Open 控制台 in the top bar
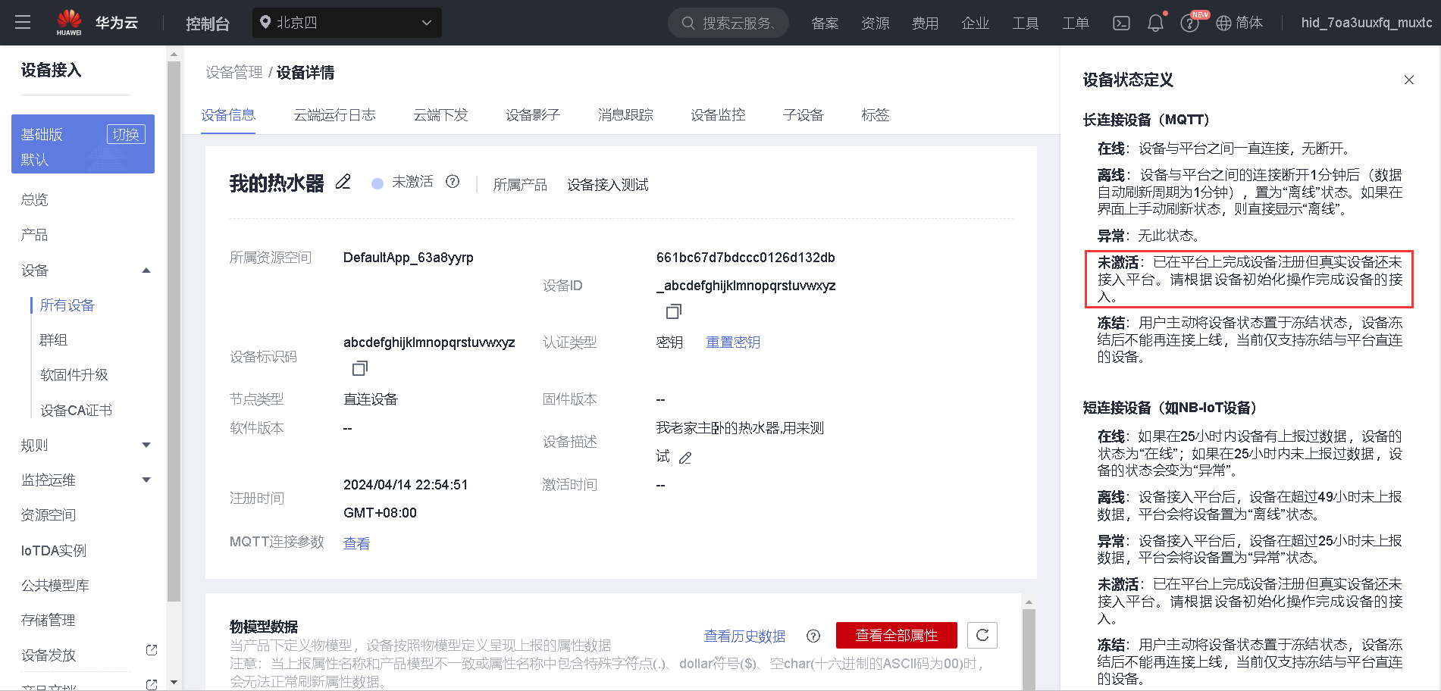This screenshot has width=1441, height=691. [x=208, y=23]
